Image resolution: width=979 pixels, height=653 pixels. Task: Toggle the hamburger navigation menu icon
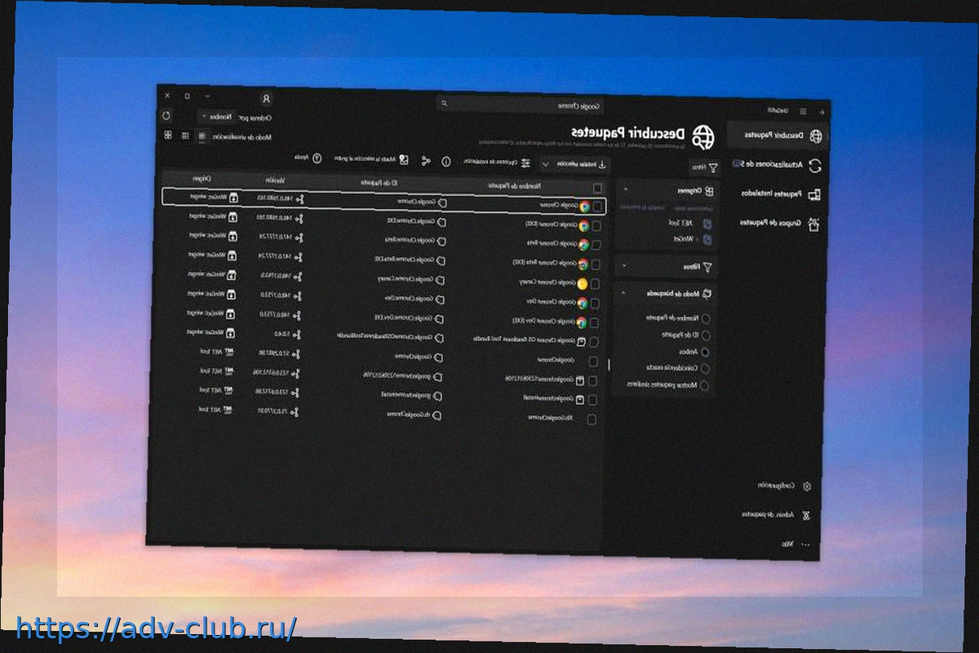coord(803,111)
